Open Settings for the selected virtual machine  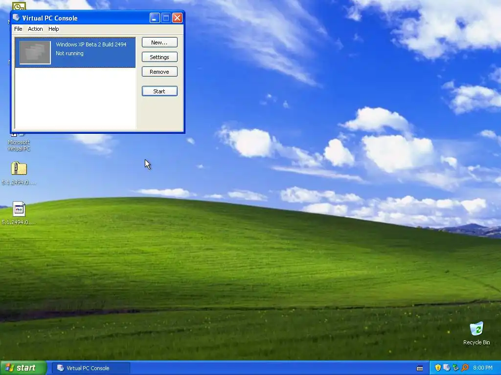tap(159, 57)
